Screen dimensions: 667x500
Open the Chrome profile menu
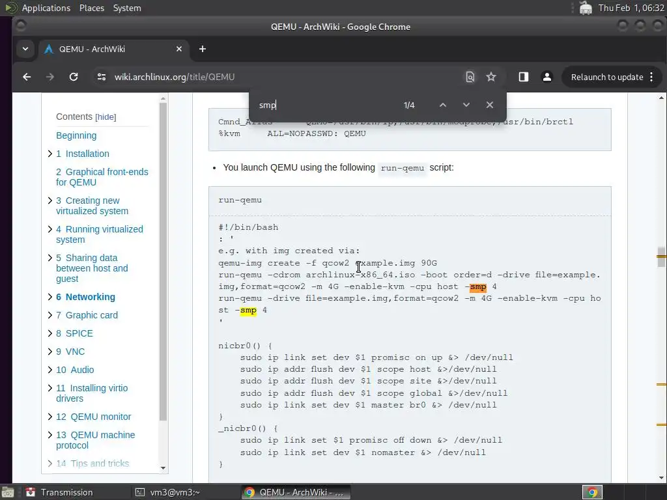(547, 77)
